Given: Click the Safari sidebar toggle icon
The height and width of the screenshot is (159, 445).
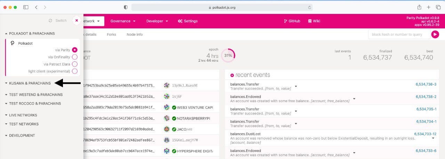Looking at the screenshot, I should pyautogui.click(x=26, y=7).
